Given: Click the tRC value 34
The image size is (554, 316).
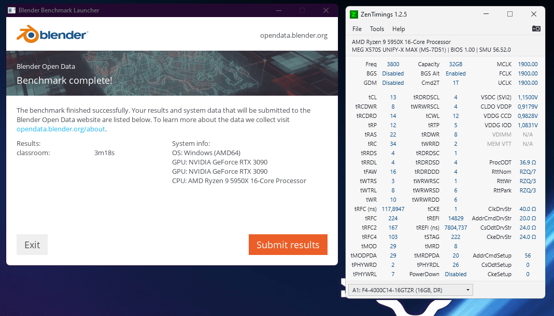Looking at the screenshot, I should pyautogui.click(x=393, y=144).
